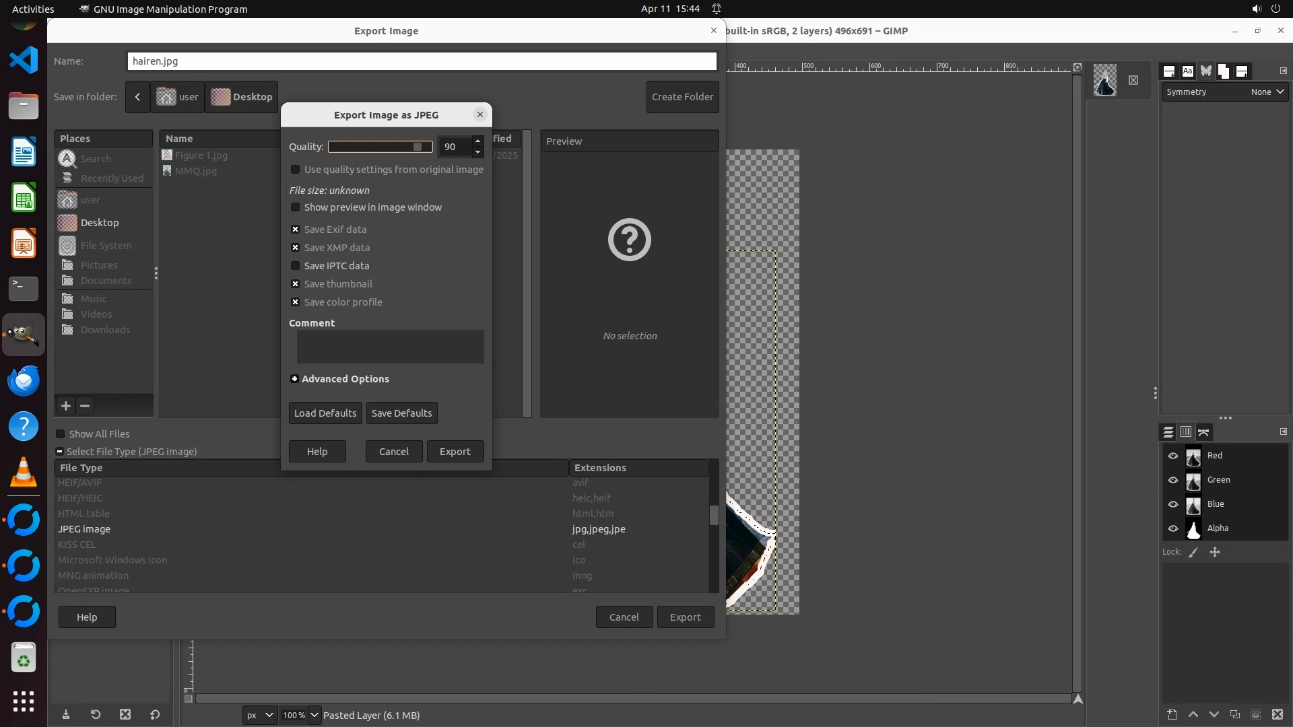
Task: Click the lock position move icon
Action: pos(1215,552)
